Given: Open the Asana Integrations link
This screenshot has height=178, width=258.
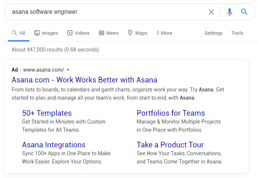Looking at the screenshot, I should coord(54,145).
